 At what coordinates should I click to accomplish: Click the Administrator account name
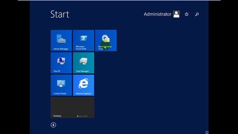coord(157,14)
